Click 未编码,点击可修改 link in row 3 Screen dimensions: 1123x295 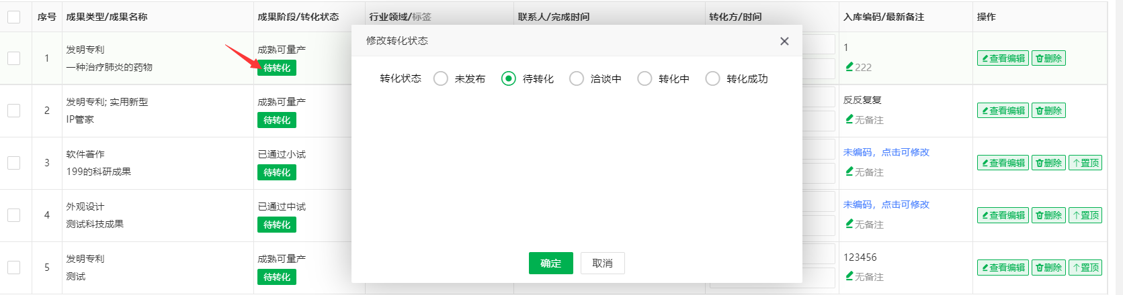[x=886, y=152]
